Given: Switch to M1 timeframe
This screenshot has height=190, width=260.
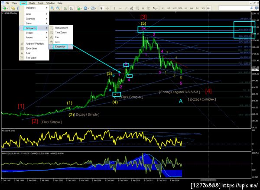Looking at the screenshot, I should [163, 8].
